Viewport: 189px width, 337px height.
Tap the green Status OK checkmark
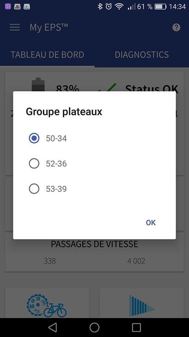pyautogui.click(x=107, y=87)
